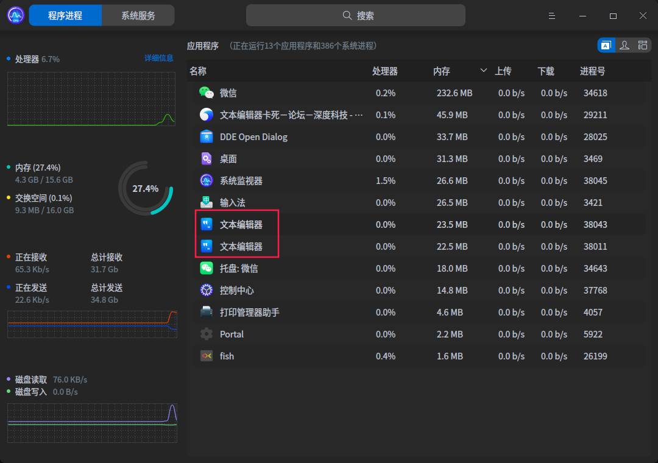This screenshot has width=658, height=463.
Task: Select 文本编辑器 name using 23.5 MB
Action: pyautogui.click(x=241, y=225)
